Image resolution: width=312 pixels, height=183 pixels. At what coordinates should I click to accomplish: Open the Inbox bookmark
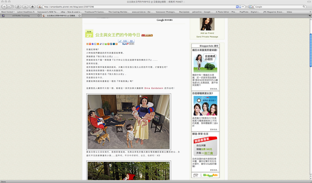[289, 12]
